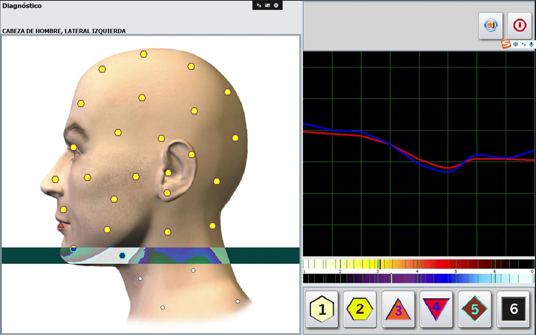
Task: Select the yellow hexagon level 2 button
Action: click(x=360, y=309)
